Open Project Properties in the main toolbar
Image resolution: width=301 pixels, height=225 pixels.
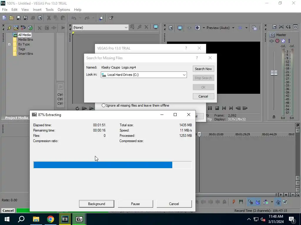[x=40, y=18]
